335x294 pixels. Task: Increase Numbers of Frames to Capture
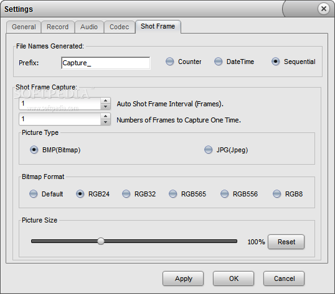(105, 116)
